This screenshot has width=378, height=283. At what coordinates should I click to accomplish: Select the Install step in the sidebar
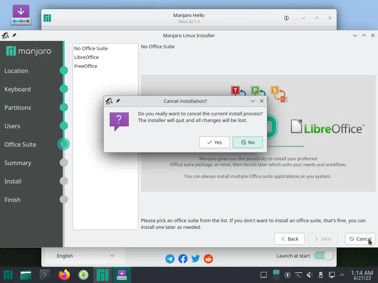click(13, 181)
